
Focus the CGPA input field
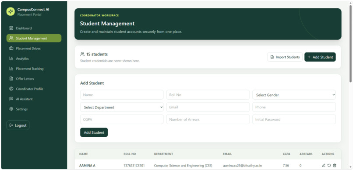[122, 119]
